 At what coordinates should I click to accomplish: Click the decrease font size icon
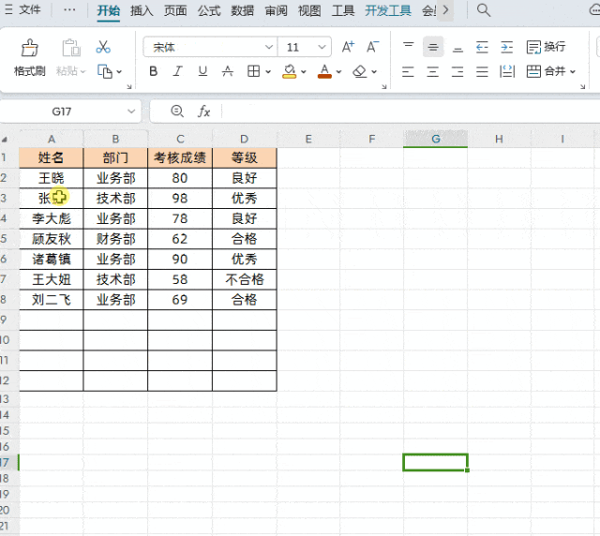click(372, 47)
